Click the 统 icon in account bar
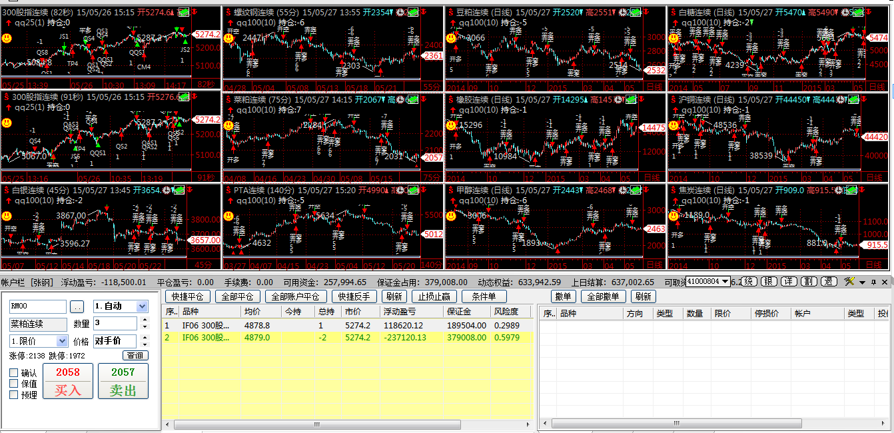Viewport: 894px width, 433px height. (749, 282)
